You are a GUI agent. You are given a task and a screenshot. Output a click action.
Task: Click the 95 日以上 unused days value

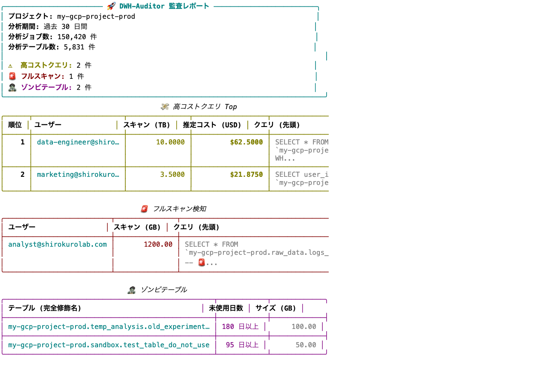[x=242, y=345]
